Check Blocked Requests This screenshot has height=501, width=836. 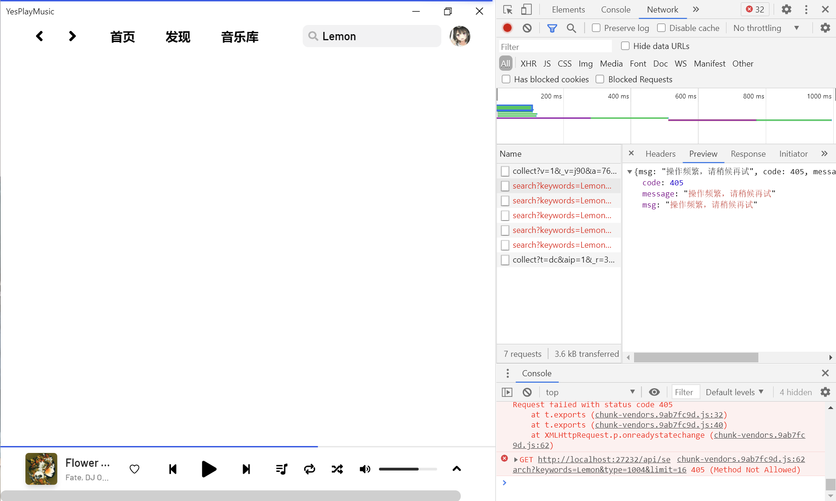point(600,79)
